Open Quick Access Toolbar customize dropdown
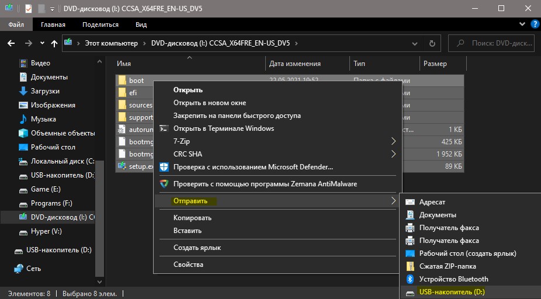The width and height of the screenshot is (541, 299). [x=53, y=9]
